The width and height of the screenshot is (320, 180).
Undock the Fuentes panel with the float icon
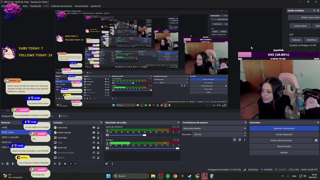(x=101, y=122)
